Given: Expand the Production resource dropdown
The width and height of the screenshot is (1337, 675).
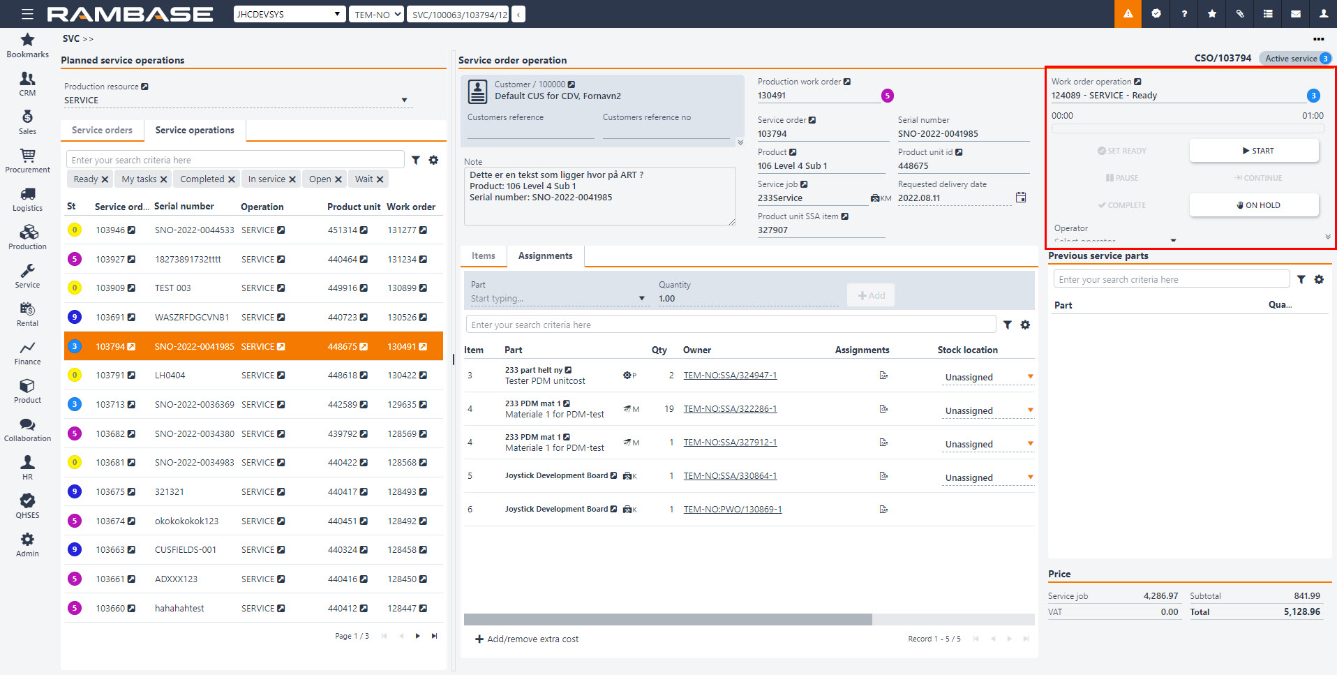Looking at the screenshot, I should (x=404, y=101).
